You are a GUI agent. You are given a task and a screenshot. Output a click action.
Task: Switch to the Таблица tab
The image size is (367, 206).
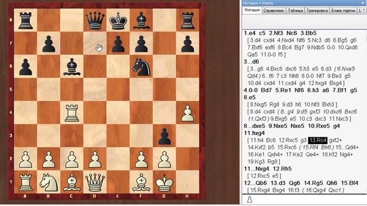point(295,10)
